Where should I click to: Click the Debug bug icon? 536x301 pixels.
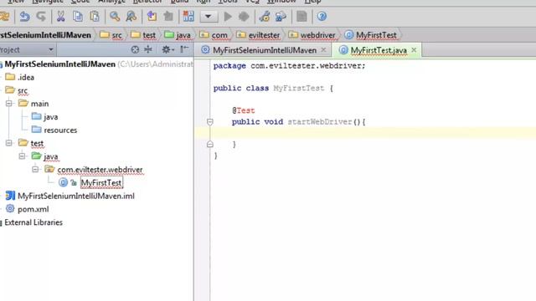click(x=244, y=17)
